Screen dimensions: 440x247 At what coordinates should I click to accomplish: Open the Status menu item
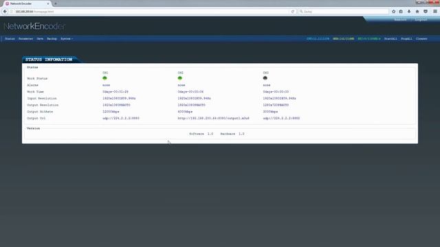(10, 38)
